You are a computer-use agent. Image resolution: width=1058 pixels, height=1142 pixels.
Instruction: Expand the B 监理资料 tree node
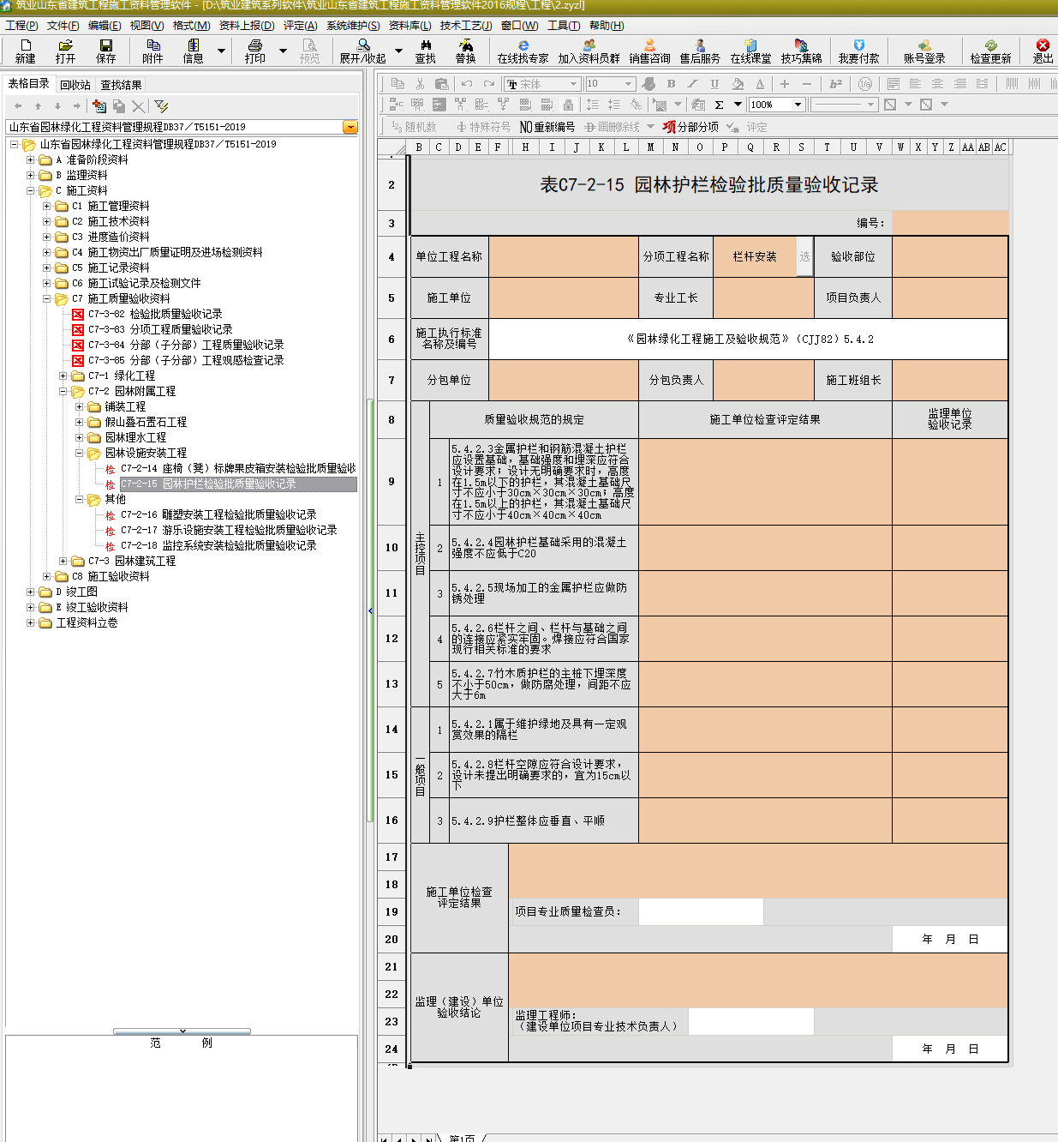31,175
